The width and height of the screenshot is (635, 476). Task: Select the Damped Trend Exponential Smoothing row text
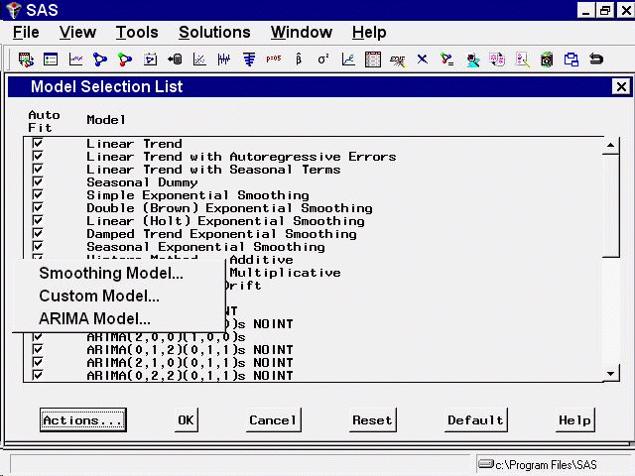click(x=221, y=234)
